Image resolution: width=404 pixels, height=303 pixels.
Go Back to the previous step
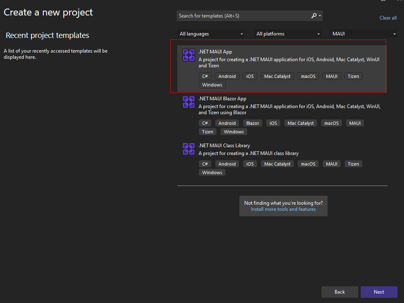click(339, 292)
